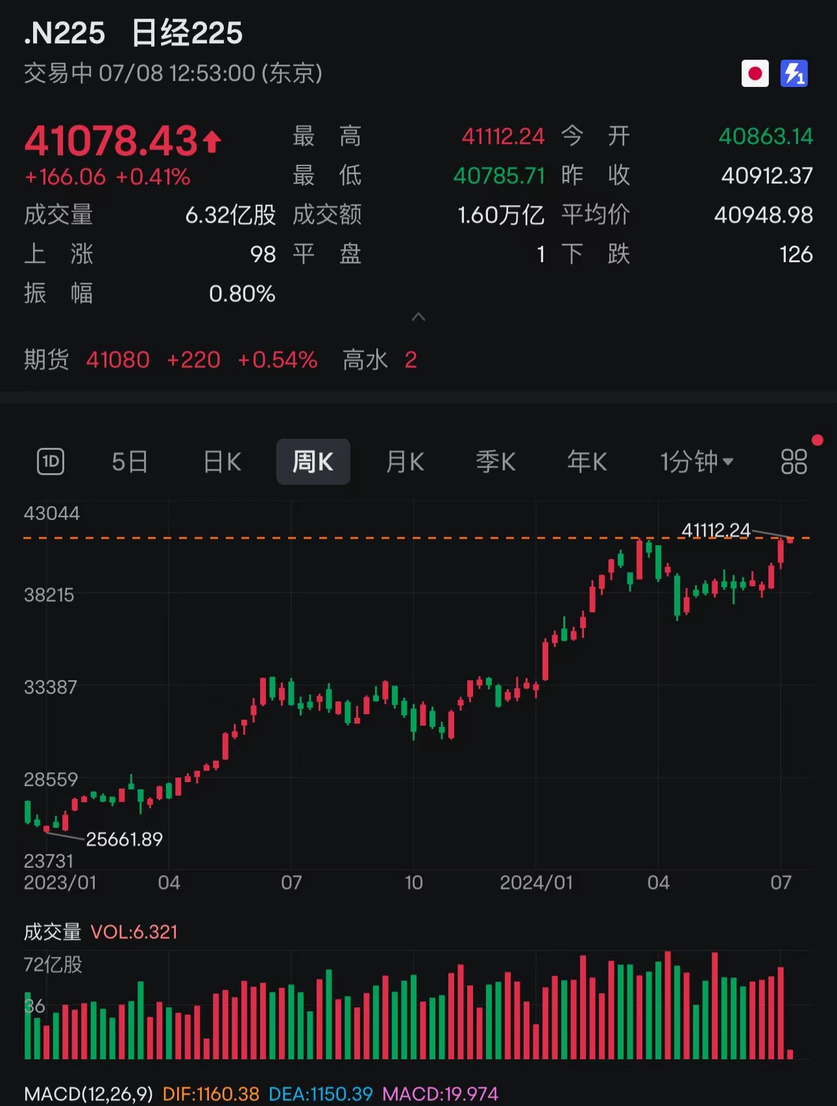Tap the .N225 日经225 title
The image size is (837, 1106).
pyautogui.click(x=133, y=33)
